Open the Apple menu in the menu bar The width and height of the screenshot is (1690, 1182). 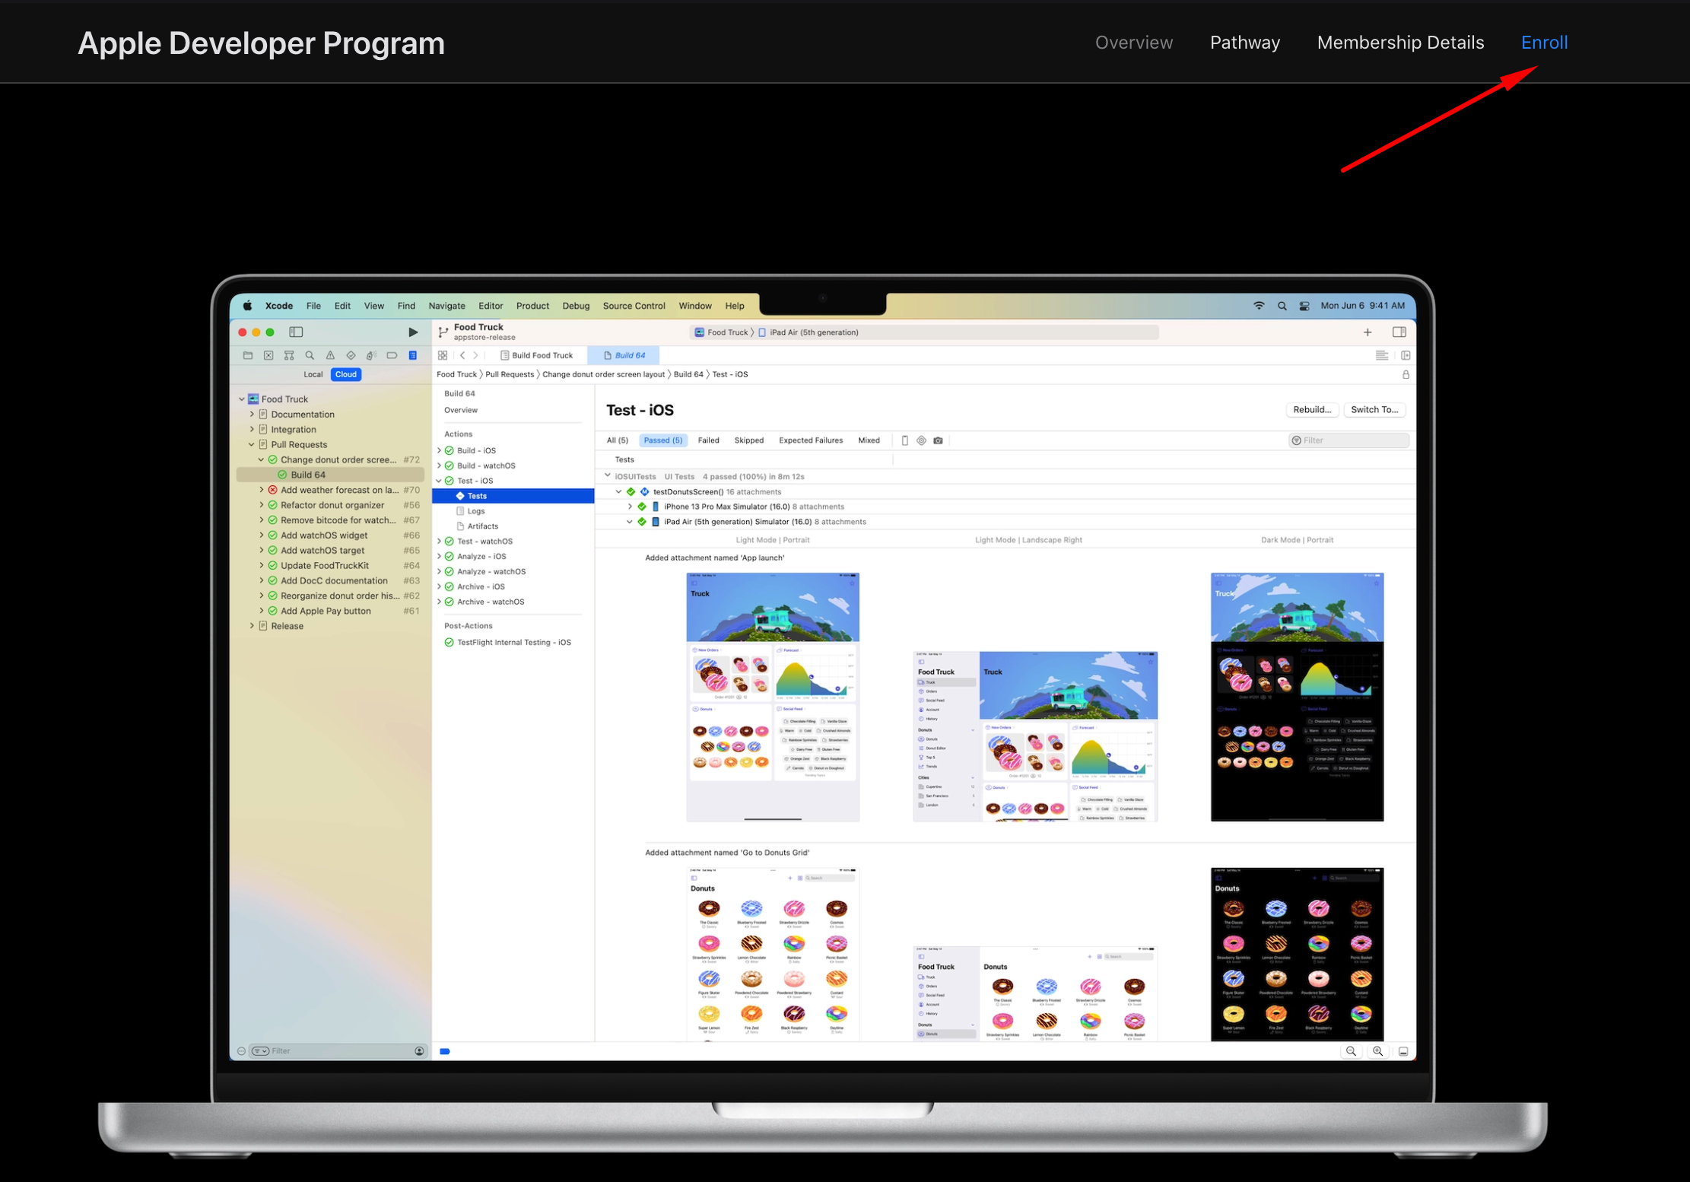click(248, 306)
